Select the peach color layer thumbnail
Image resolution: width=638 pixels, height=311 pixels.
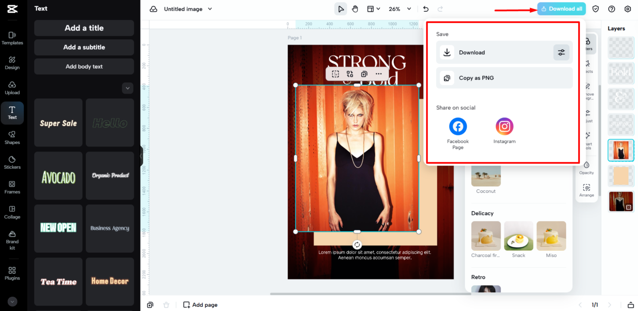(x=621, y=176)
